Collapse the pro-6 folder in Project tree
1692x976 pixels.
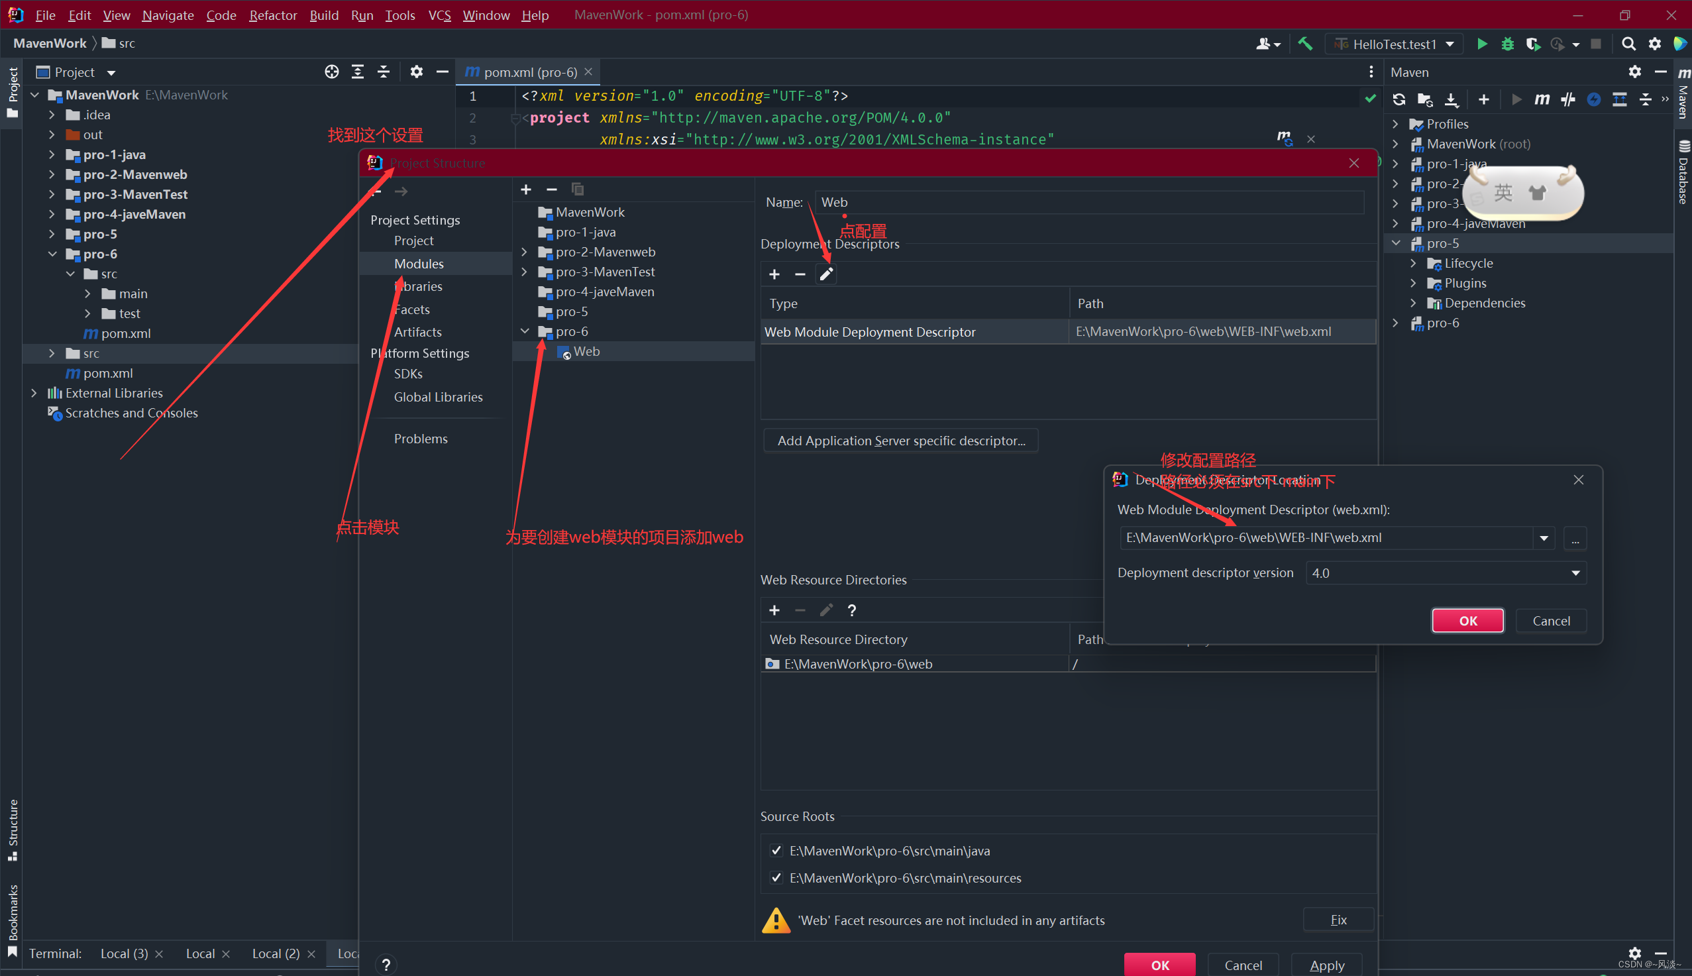click(53, 254)
